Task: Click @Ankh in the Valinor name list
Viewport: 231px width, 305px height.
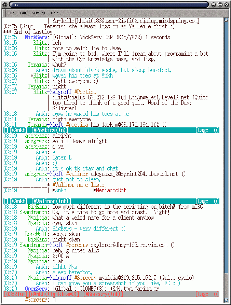Action: pos(59,190)
